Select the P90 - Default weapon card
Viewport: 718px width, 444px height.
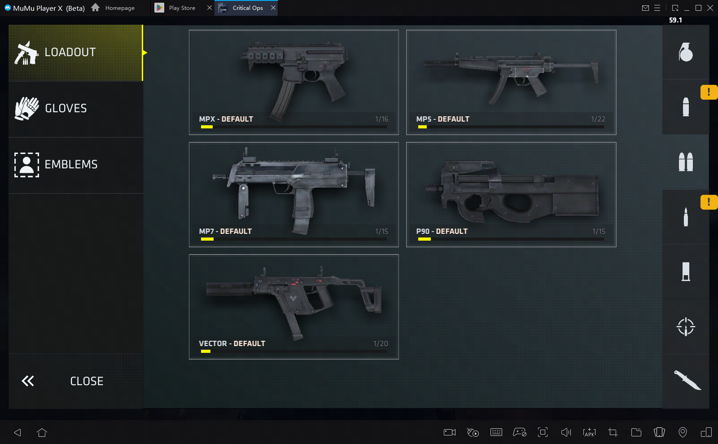[511, 194]
